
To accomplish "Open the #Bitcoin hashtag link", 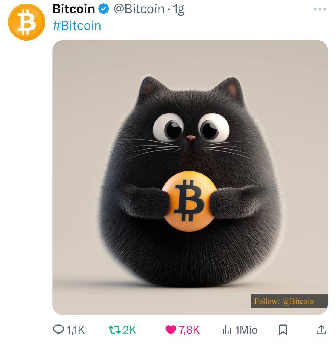I will coord(77,26).
